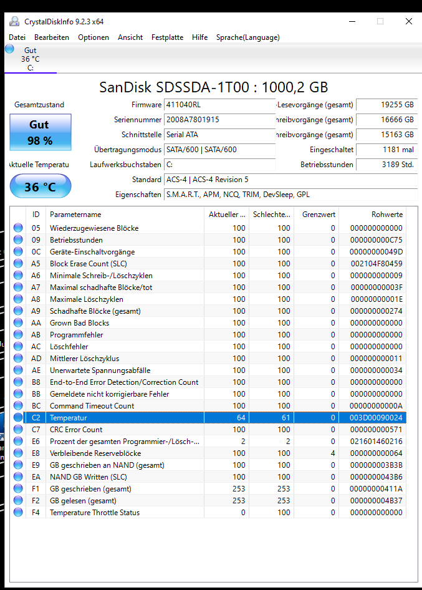Click the status orb of the BB Gemeldete nicht korrigierbare Fehler row

coord(18,394)
